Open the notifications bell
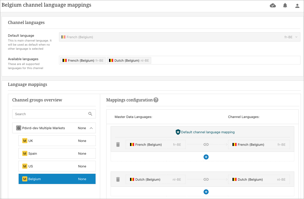This screenshot has width=304, height=199. (x=285, y=6)
